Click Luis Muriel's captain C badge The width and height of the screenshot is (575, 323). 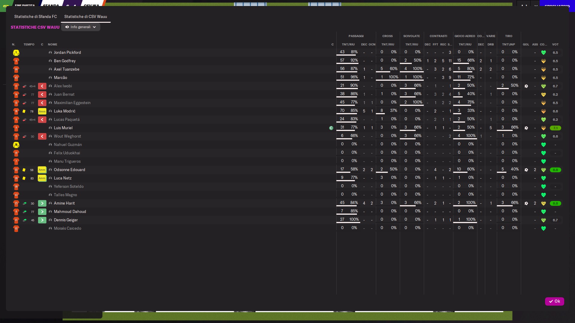pos(331,128)
